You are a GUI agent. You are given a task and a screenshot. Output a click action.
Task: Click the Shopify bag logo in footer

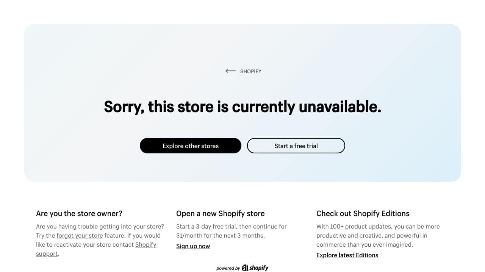pyautogui.click(x=245, y=267)
